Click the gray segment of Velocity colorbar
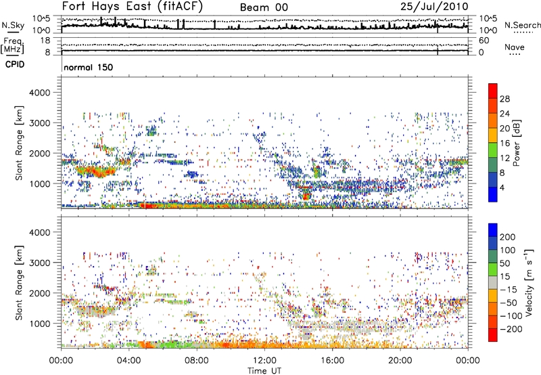 pyautogui.click(x=493, y=282)
